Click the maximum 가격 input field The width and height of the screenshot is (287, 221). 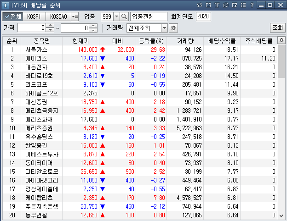click(x=75, y=28)
